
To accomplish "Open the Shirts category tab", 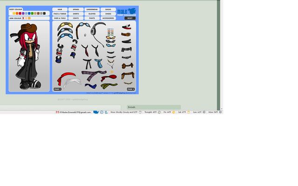I will point(76,13).
